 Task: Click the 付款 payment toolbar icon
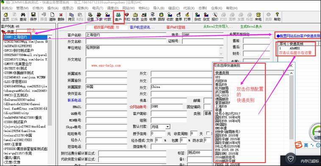(108, 17)
